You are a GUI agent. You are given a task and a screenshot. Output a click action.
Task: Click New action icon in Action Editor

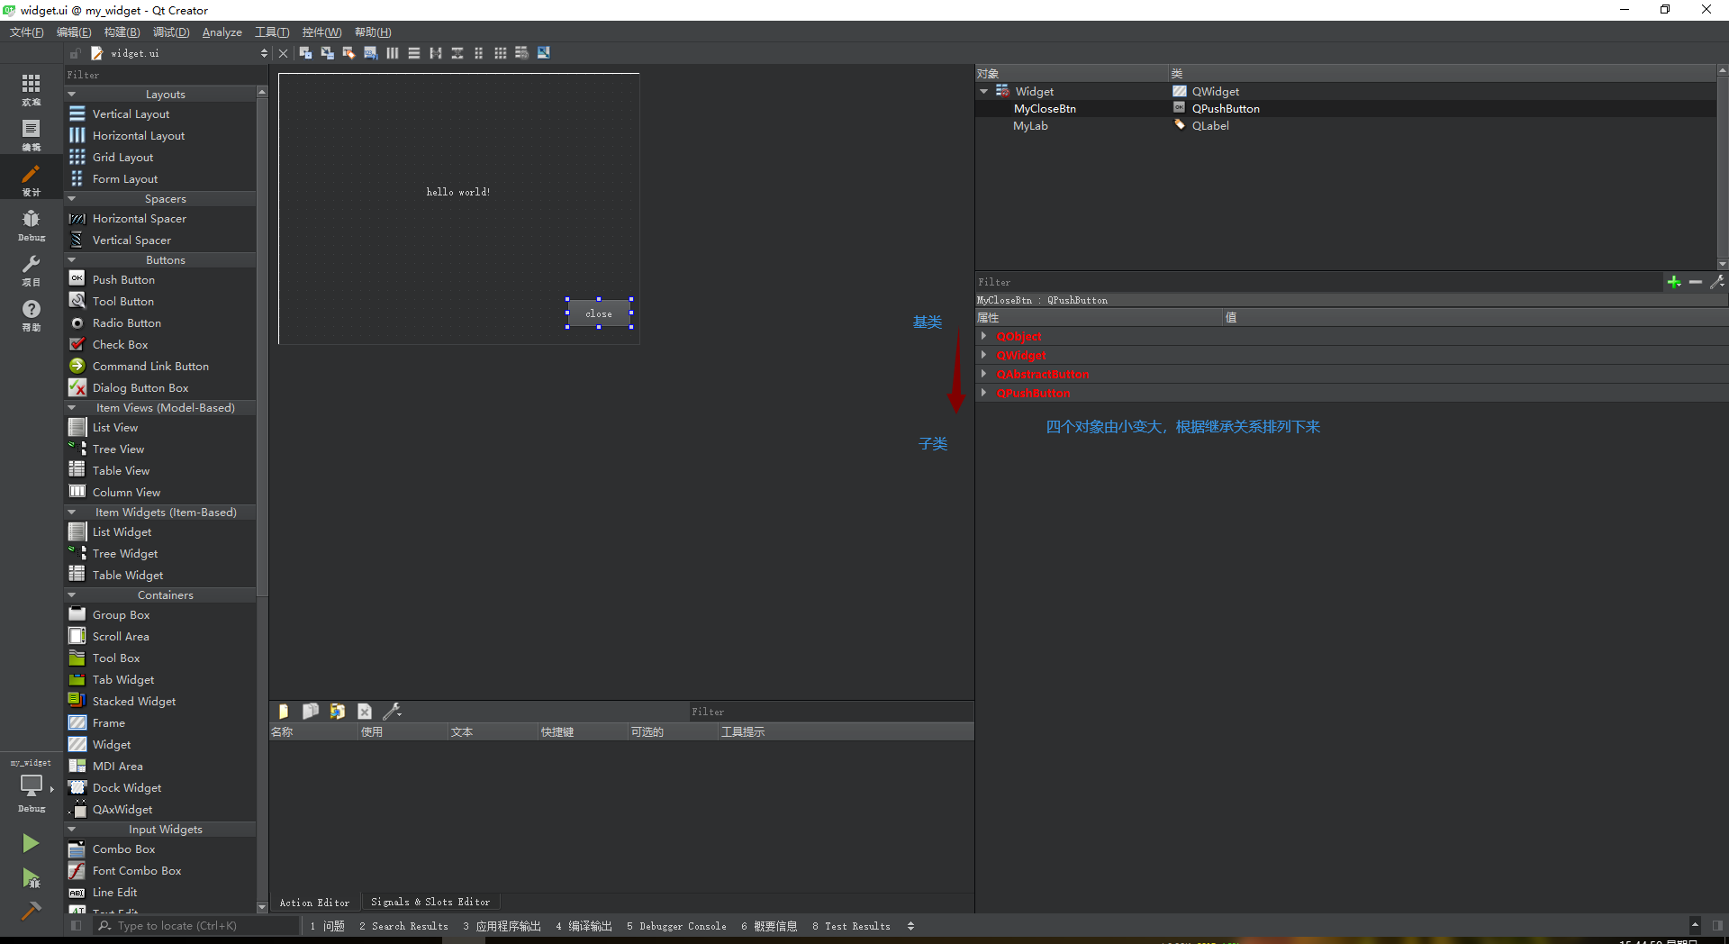(x=283, y=712)
